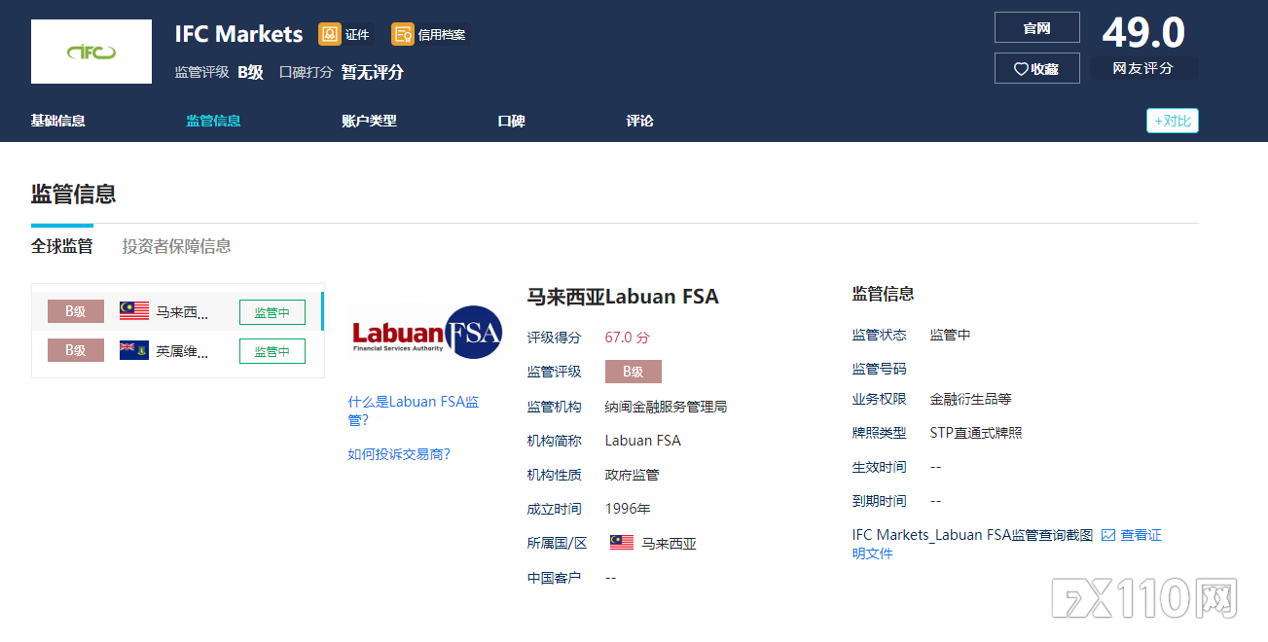Click the IFC Markets logo thumbnail

(x=91, y=52)
